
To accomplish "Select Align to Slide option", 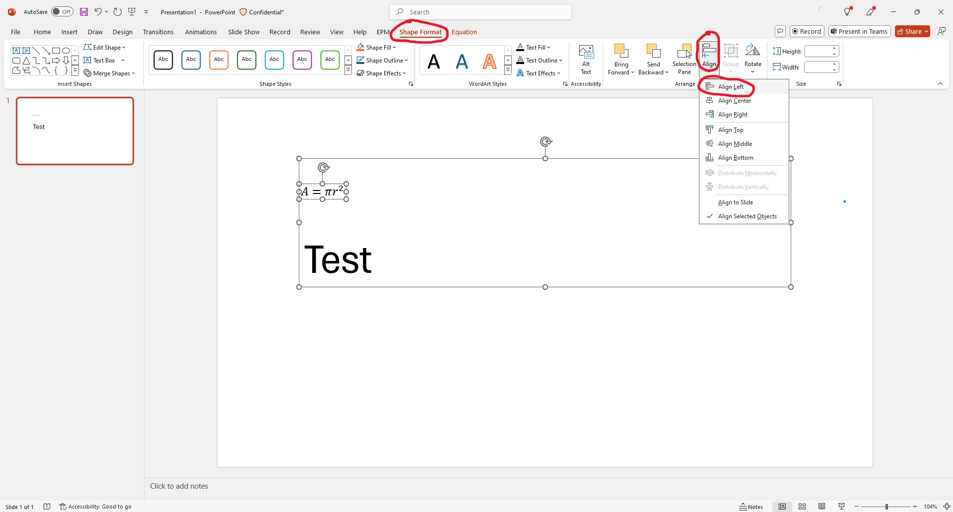I will coord(744,202).
